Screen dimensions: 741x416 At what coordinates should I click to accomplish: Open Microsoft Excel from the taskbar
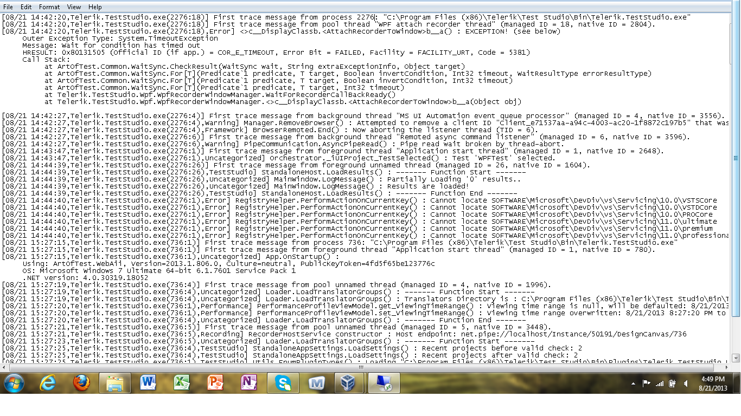[x=182, y=383]
